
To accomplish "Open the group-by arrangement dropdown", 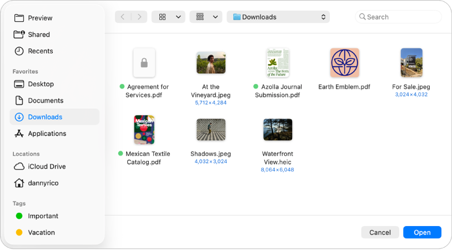I will tap(206, 17).
